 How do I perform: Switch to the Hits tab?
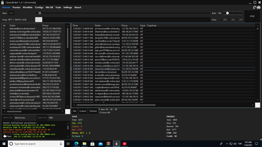74,111
